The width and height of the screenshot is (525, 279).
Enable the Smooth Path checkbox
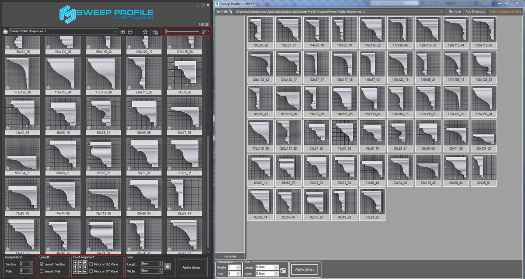point(42,271)
